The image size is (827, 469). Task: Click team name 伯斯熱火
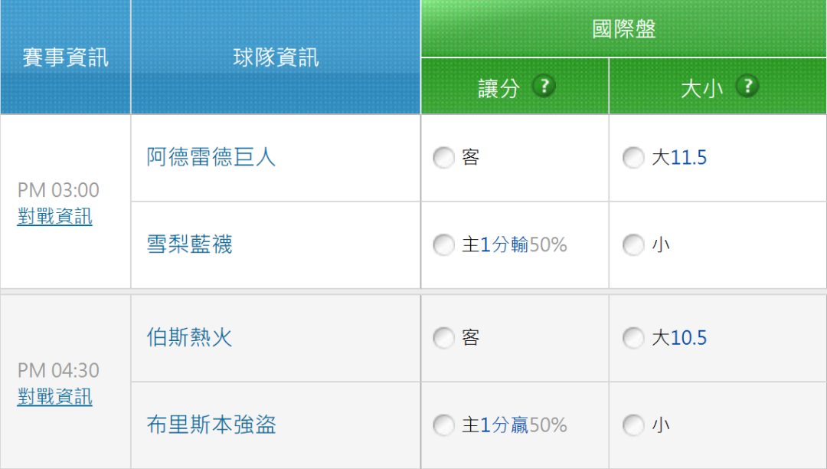[x=189, y=337]
